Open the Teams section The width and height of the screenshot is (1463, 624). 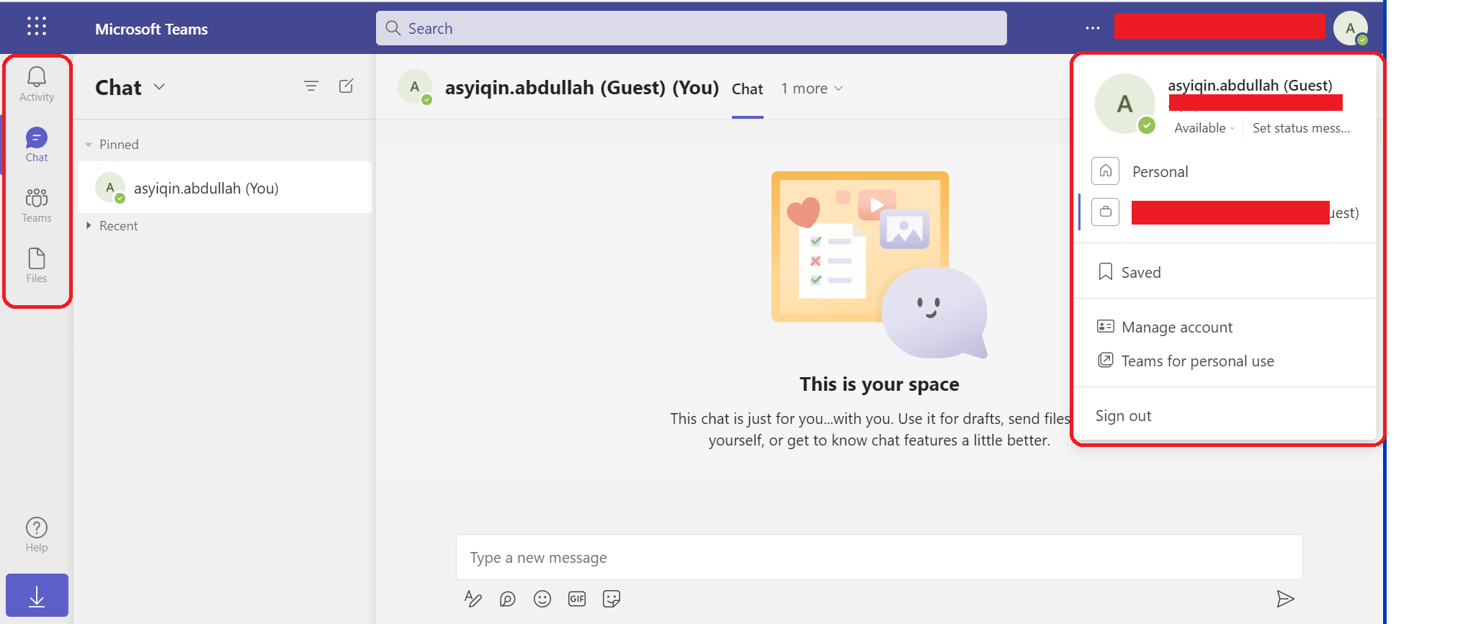click(37, 206)
